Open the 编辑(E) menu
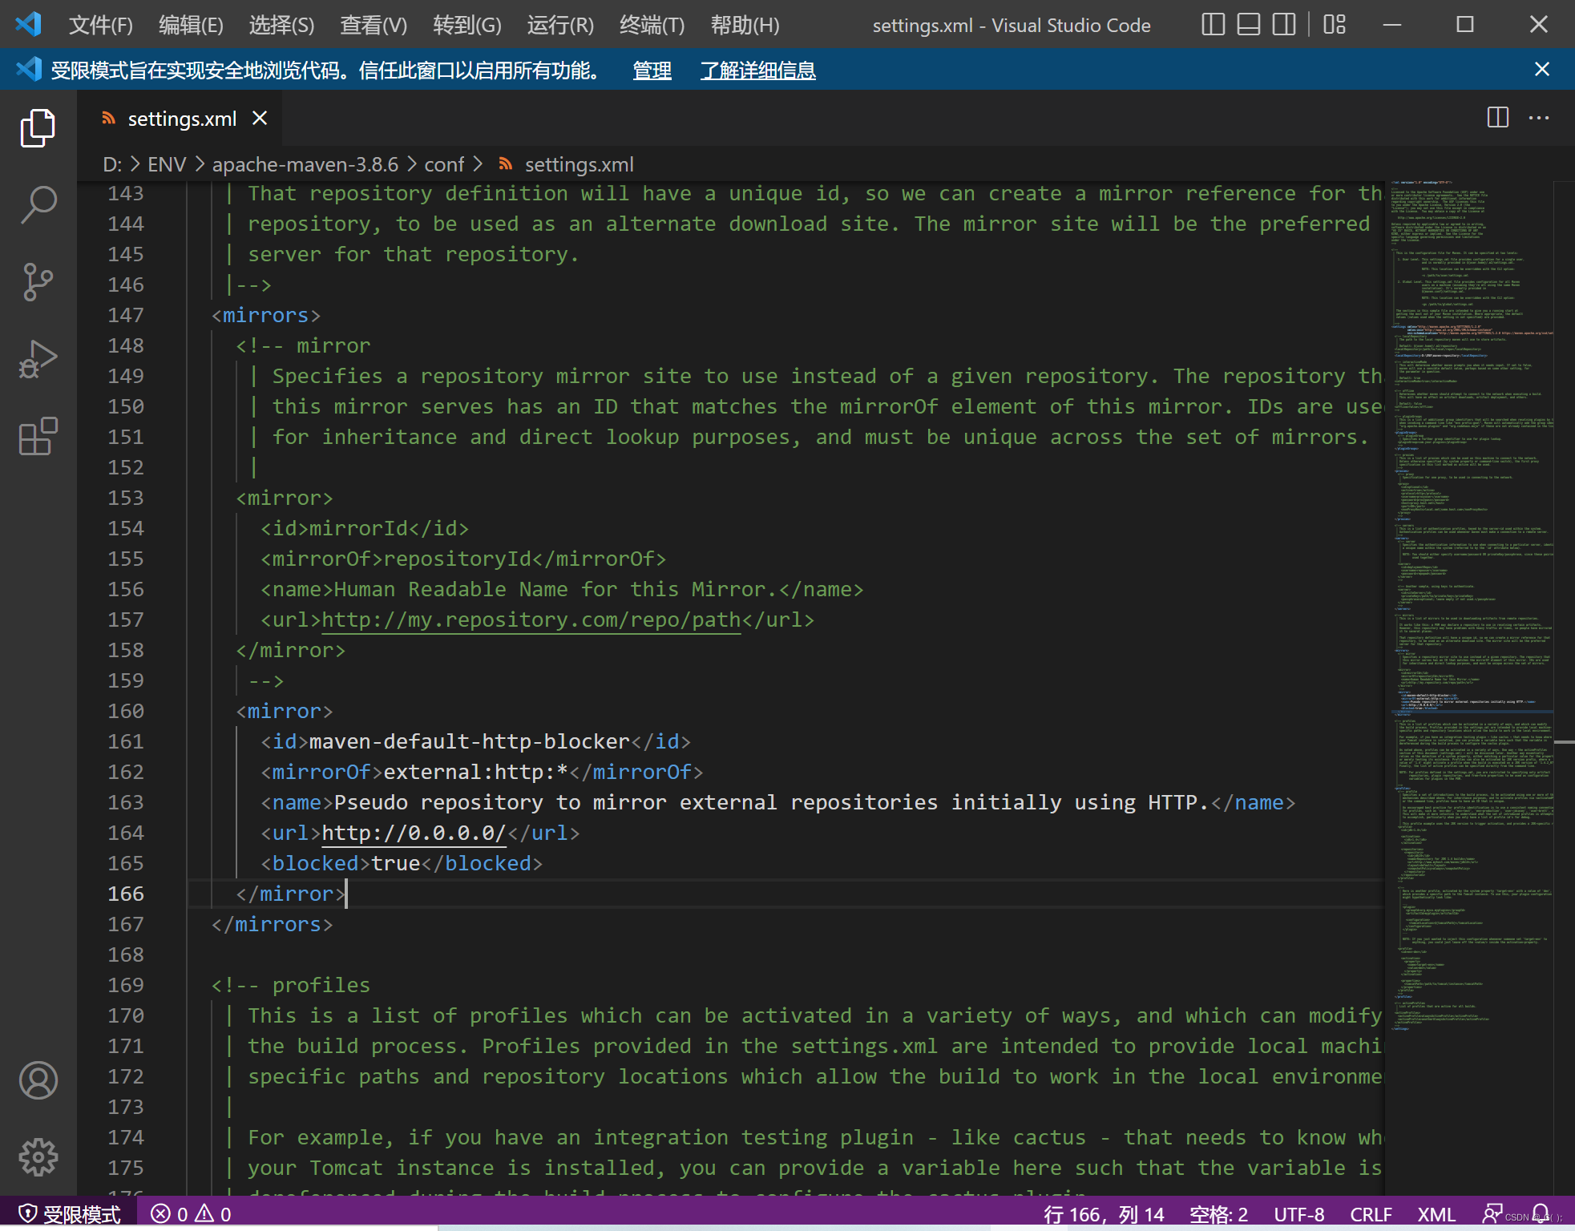The width and height of the screenshot is (1575, 1231). click(x=191, y=25)
